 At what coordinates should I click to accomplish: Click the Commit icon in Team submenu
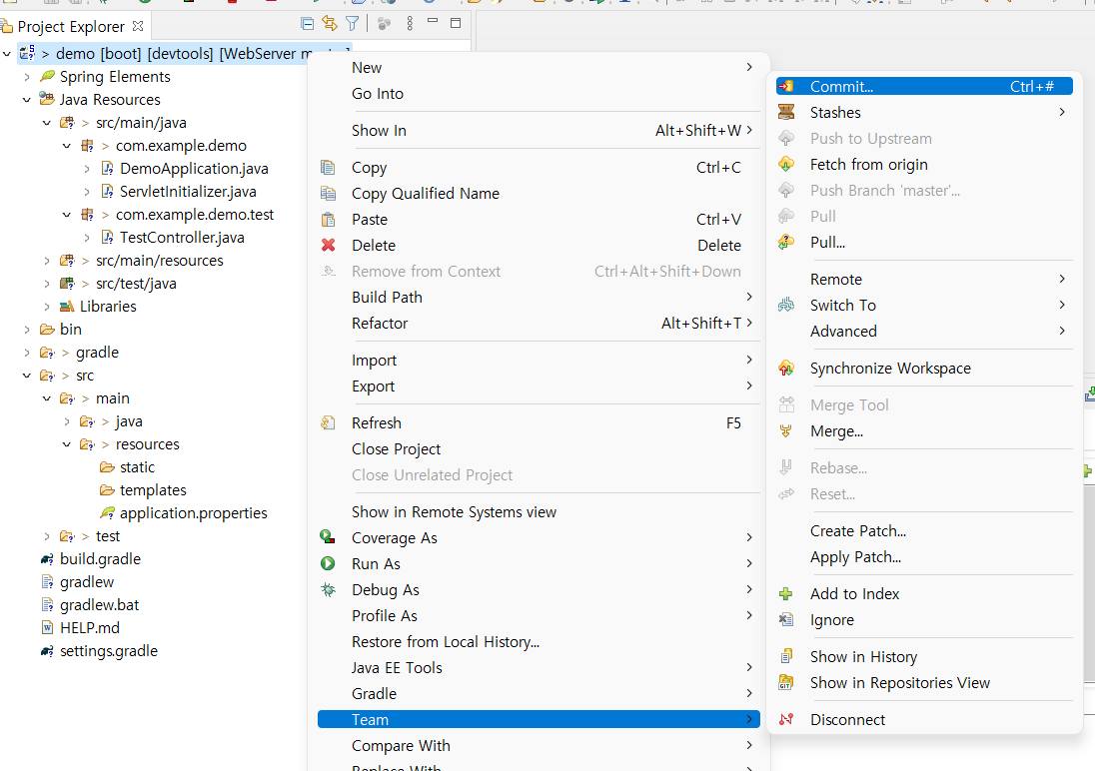tap(786, 87)
